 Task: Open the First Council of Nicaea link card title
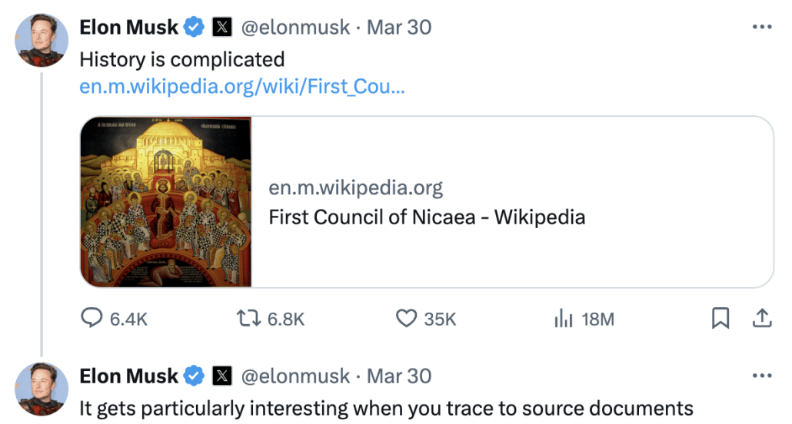[x=427, y=217]
